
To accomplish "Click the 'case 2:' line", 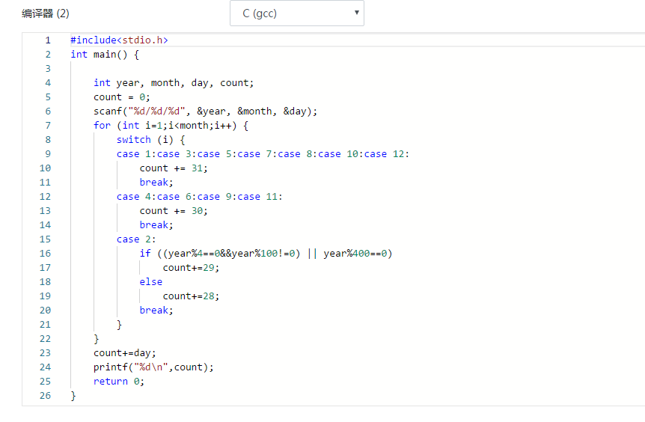I will coord(136,239).
